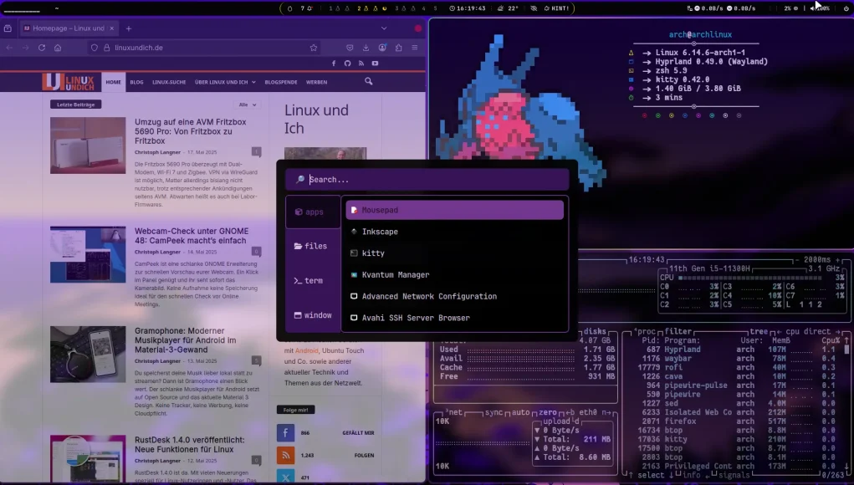Open the GitHub icon in site header

click(348, 64)
